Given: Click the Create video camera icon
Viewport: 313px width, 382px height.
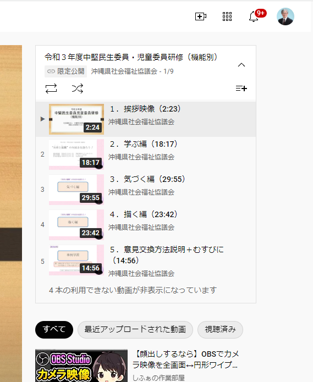Looking at the screenshot, I should click(201, 16).
